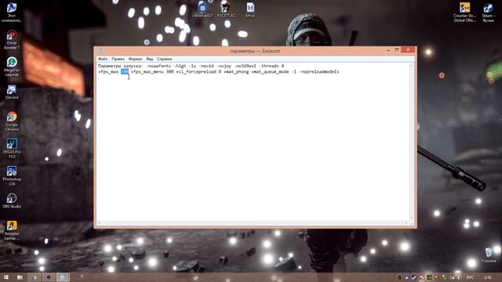Select the MegaFon Internet desktop shortcut
The height and width of the screenshot is (282, 502).
(x=12, y=67)
